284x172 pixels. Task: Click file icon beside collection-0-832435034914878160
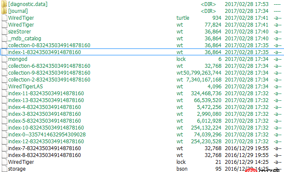pos(4,45)
